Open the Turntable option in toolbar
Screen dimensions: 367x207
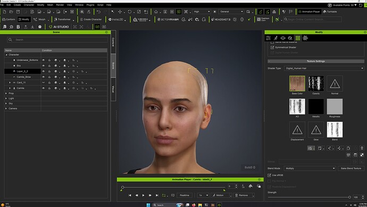[x=330, y=12]
